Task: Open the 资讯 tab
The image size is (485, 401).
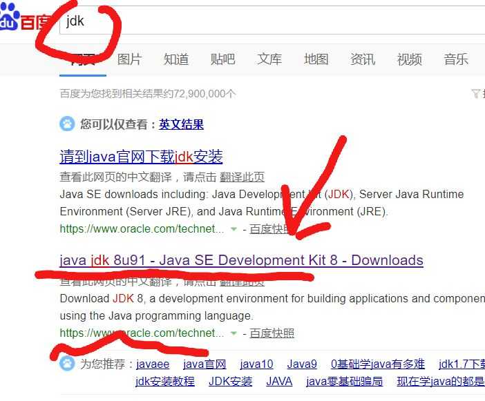Action: (363, 59)
